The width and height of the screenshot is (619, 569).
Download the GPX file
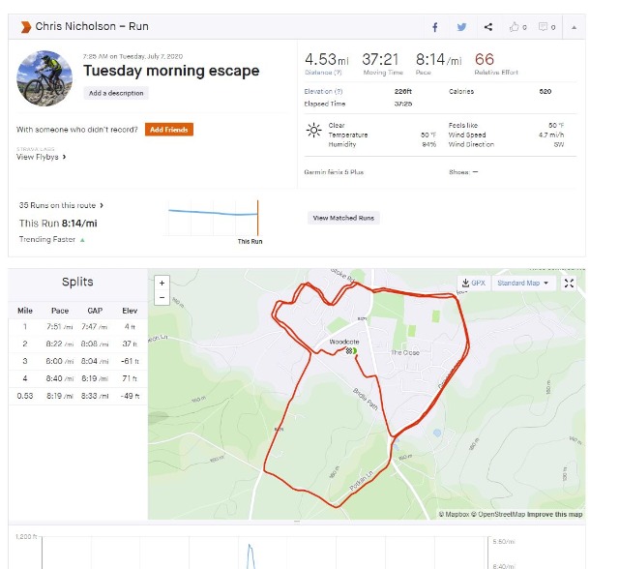click(x=473, y=284)
